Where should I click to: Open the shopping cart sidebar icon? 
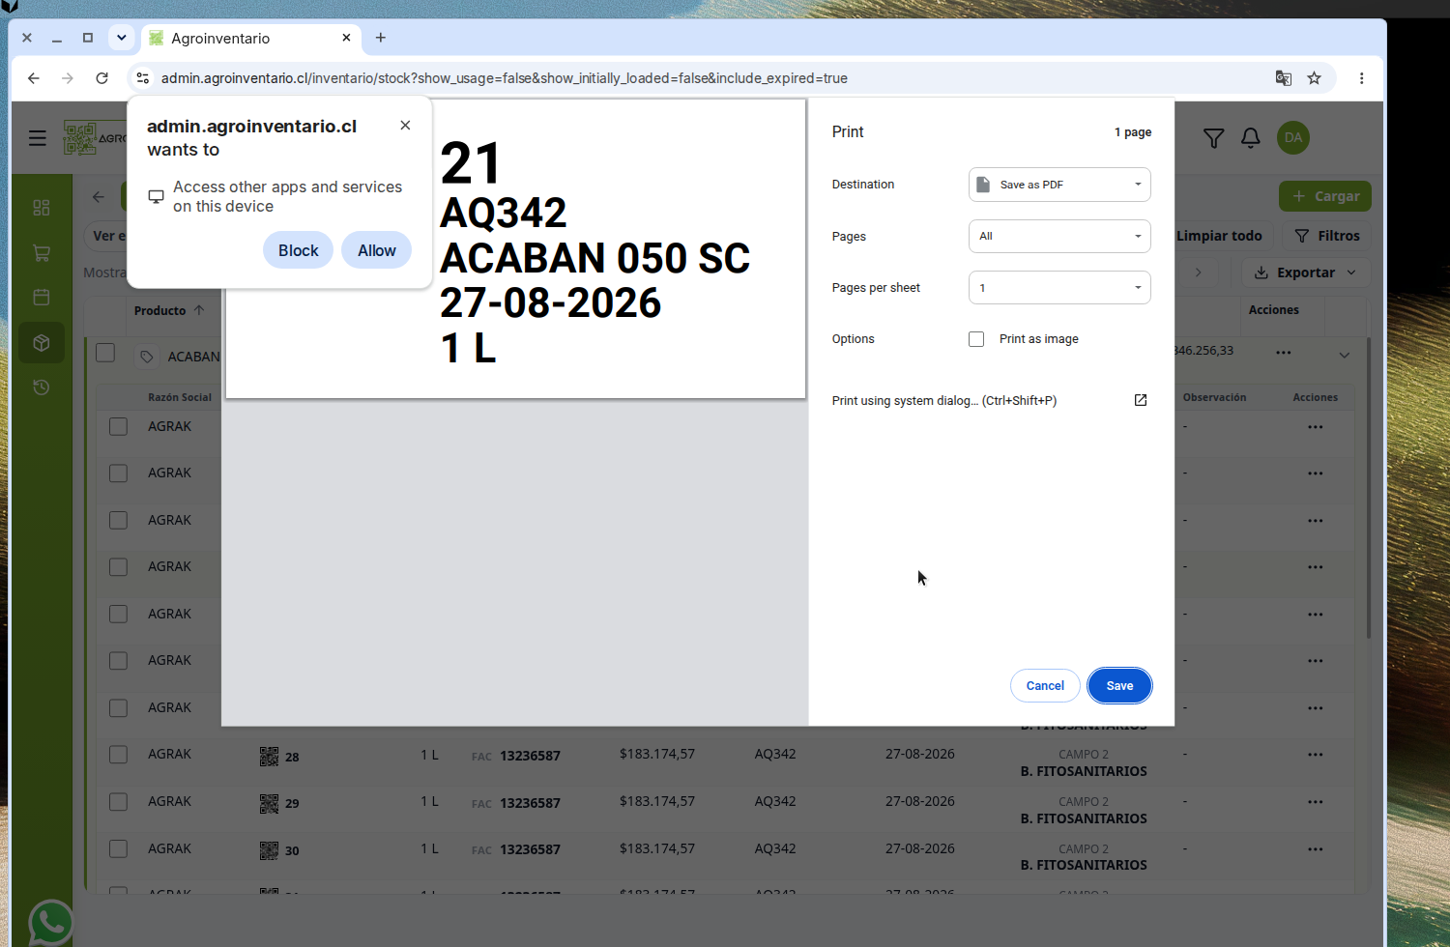point(42,253)
